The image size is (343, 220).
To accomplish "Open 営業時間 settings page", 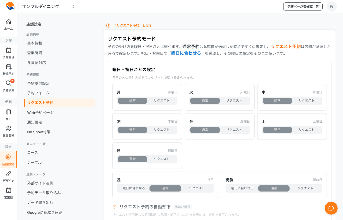I will (59, 53).
